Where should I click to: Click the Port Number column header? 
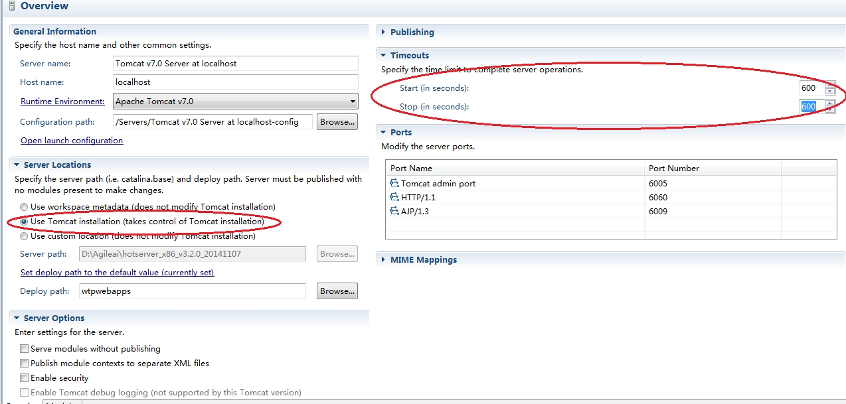click(713, 168)
